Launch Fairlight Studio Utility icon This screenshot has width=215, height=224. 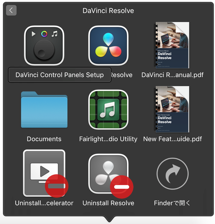tap(108, 110)
